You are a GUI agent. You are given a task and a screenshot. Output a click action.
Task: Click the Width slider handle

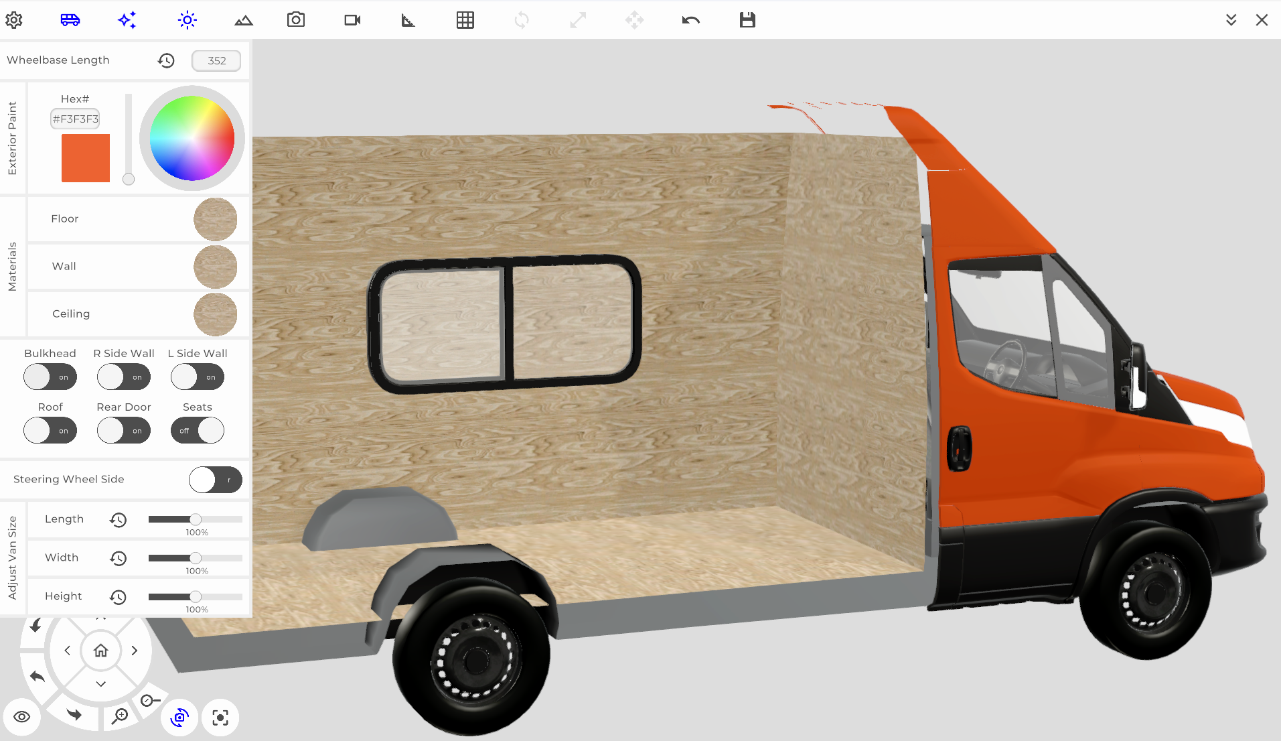point(196,557)
